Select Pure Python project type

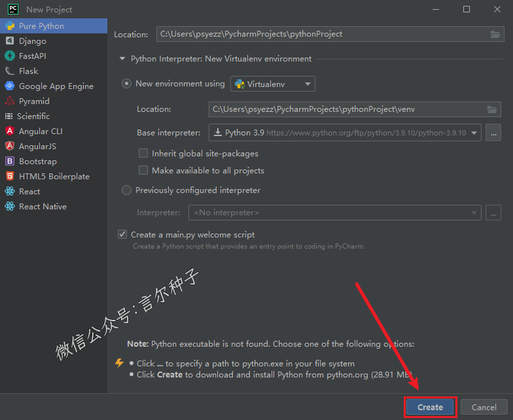(x=54, y=26)
